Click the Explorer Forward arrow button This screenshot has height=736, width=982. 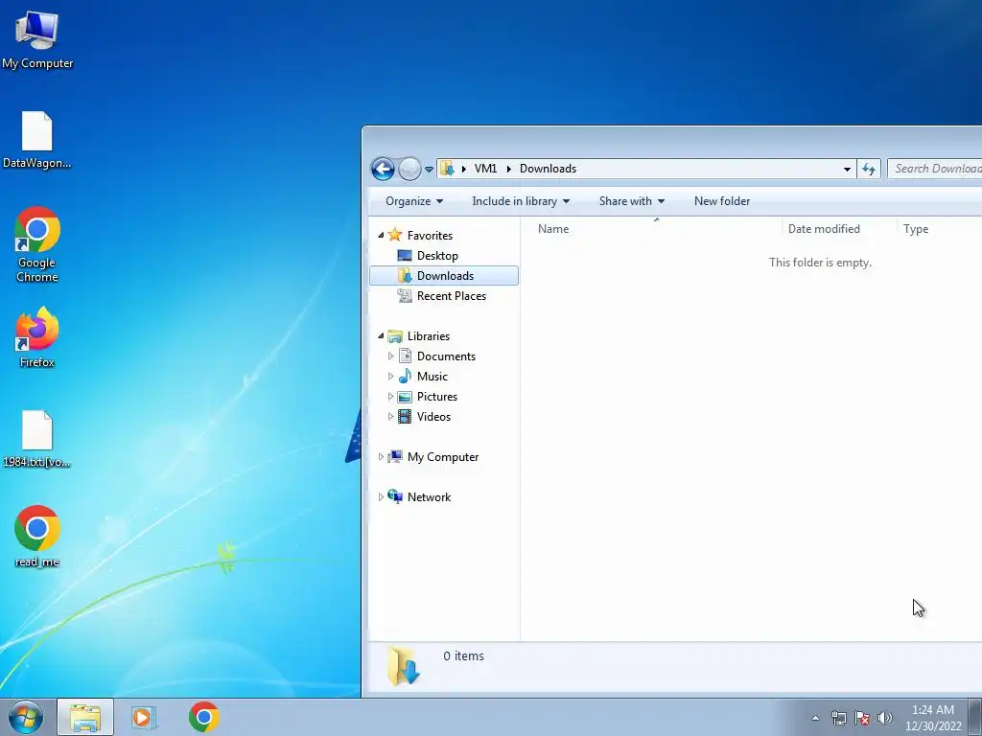click(x=409, y=169)
